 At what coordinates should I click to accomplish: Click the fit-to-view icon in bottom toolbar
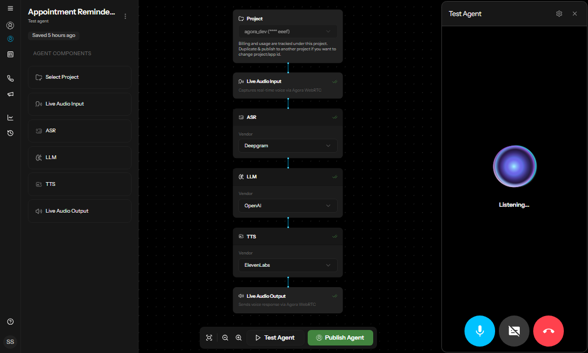(x=209, y=337)
